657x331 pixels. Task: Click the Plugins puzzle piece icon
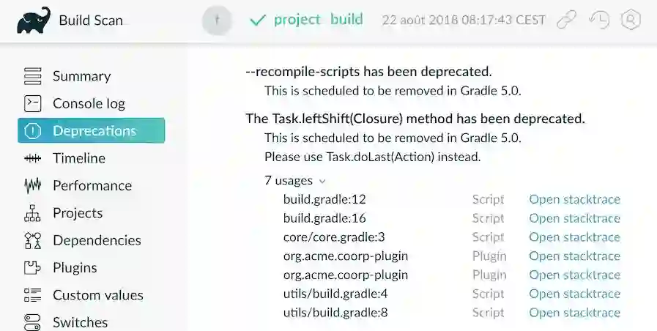pos(33,268)
